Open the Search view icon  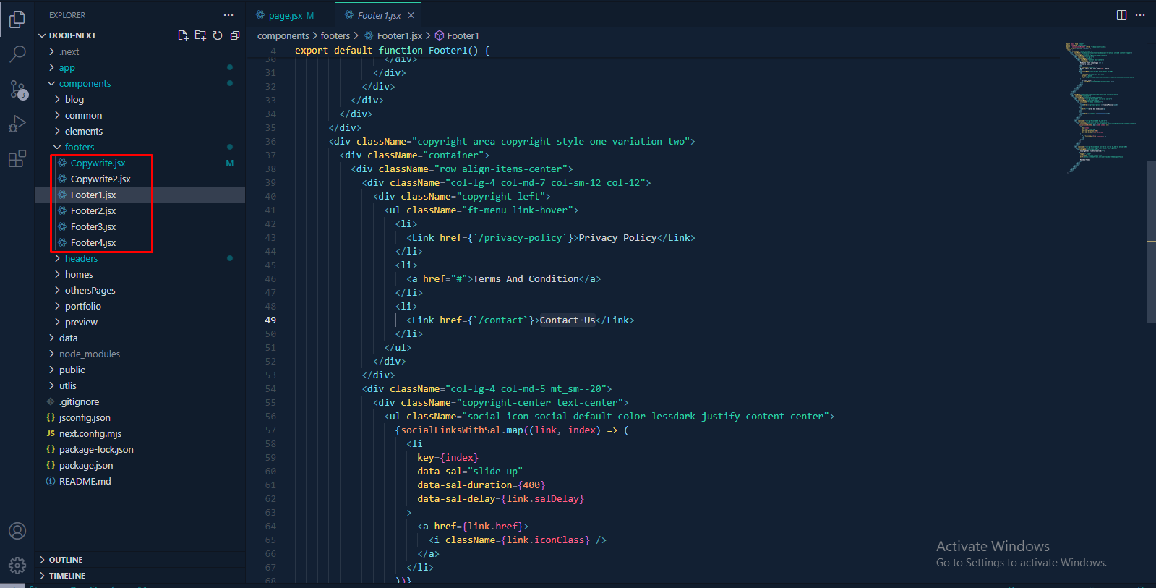point(17,54)
